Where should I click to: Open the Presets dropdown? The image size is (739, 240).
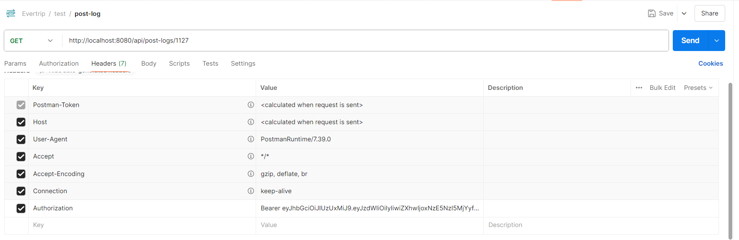(x=698, y=88)
